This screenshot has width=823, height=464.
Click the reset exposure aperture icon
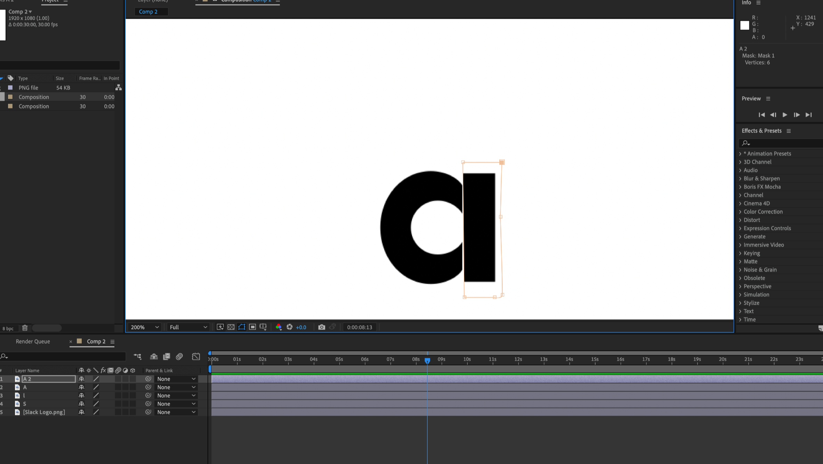click(x=289, y=327)
